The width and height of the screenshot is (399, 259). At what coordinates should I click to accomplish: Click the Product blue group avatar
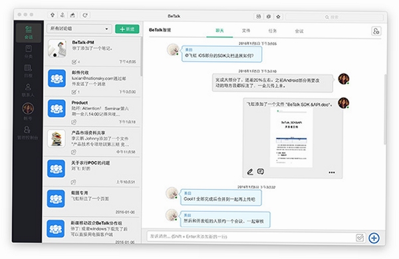(x=57, y=109)
